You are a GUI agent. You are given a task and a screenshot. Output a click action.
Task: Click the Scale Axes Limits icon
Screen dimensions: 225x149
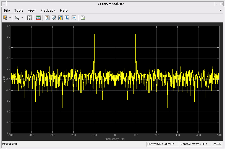tap(30, 18)
